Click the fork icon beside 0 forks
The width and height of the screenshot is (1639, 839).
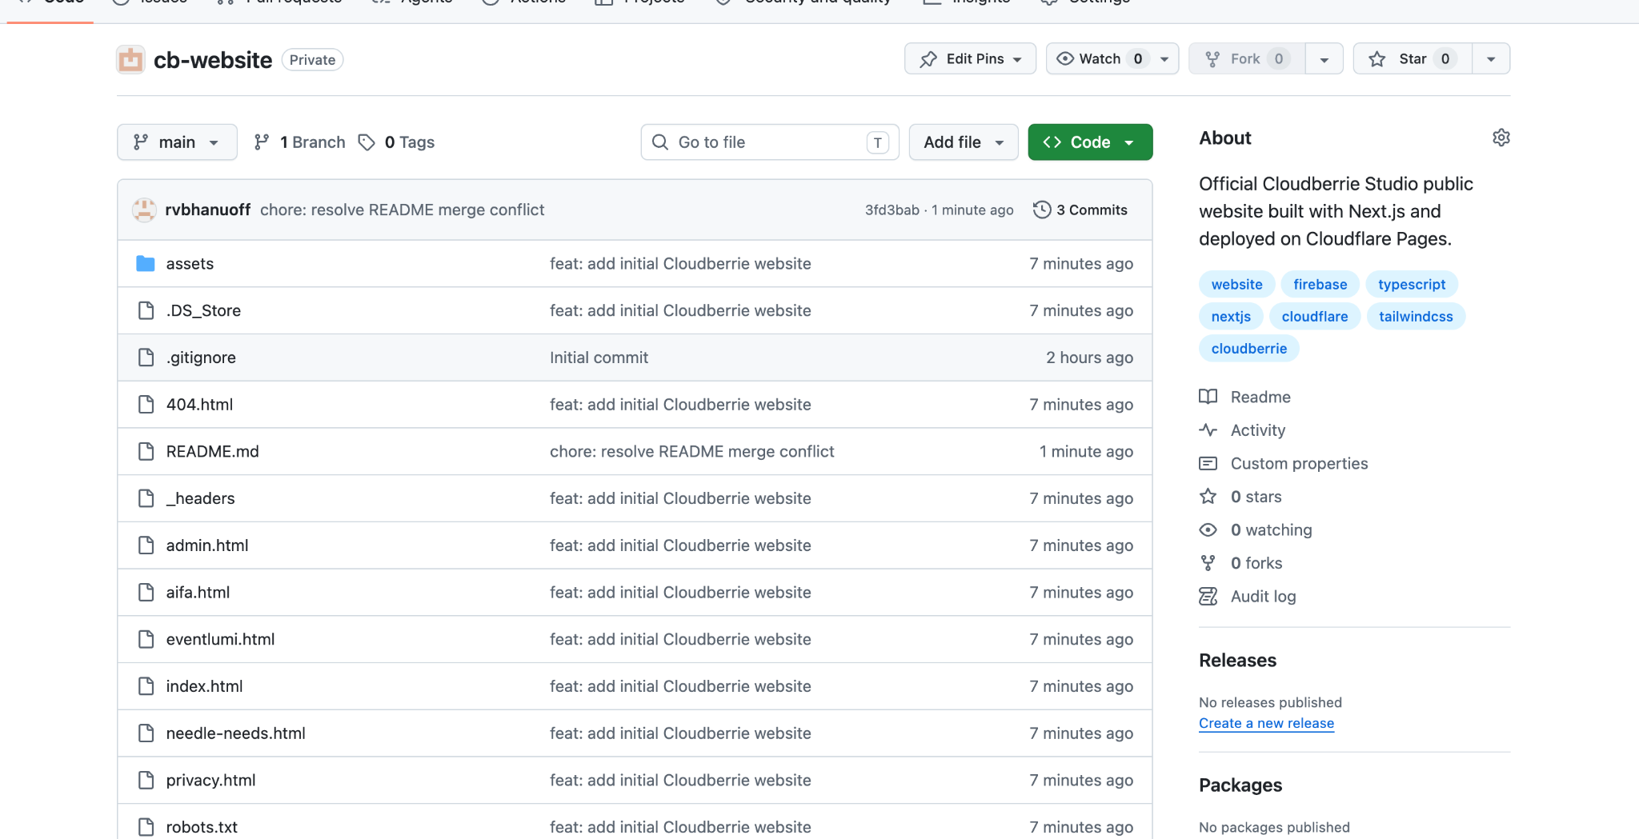click(x=1208, y=563)
